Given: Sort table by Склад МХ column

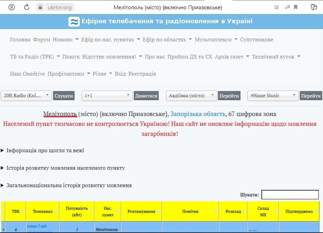Looking at the screenshot, I should click(x=263, y=211).
